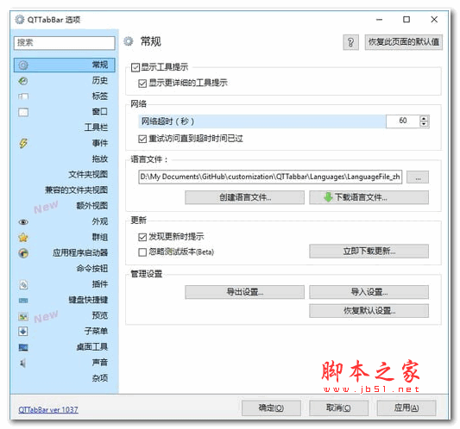Open 杂项 settings page
Image resolution: width=460 pixels, height=429 pixels.
point(100,378)
